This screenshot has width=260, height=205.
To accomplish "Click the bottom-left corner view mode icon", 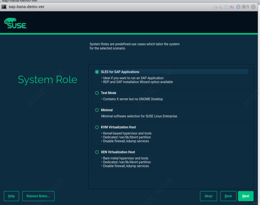I will 221,7.
